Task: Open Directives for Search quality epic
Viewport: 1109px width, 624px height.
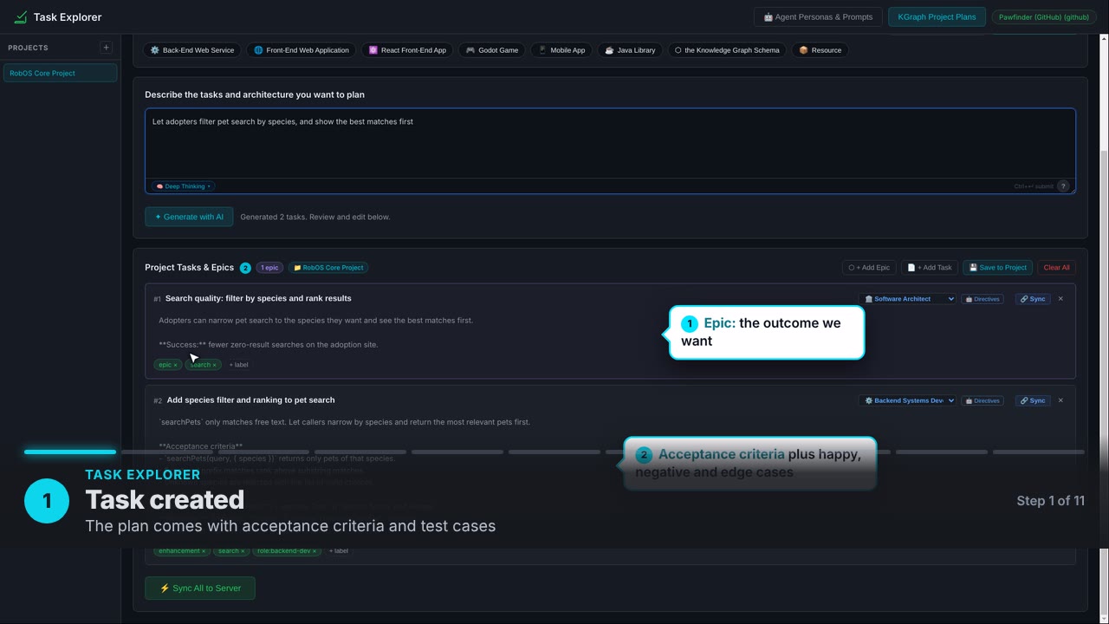Action: (983, 299)
